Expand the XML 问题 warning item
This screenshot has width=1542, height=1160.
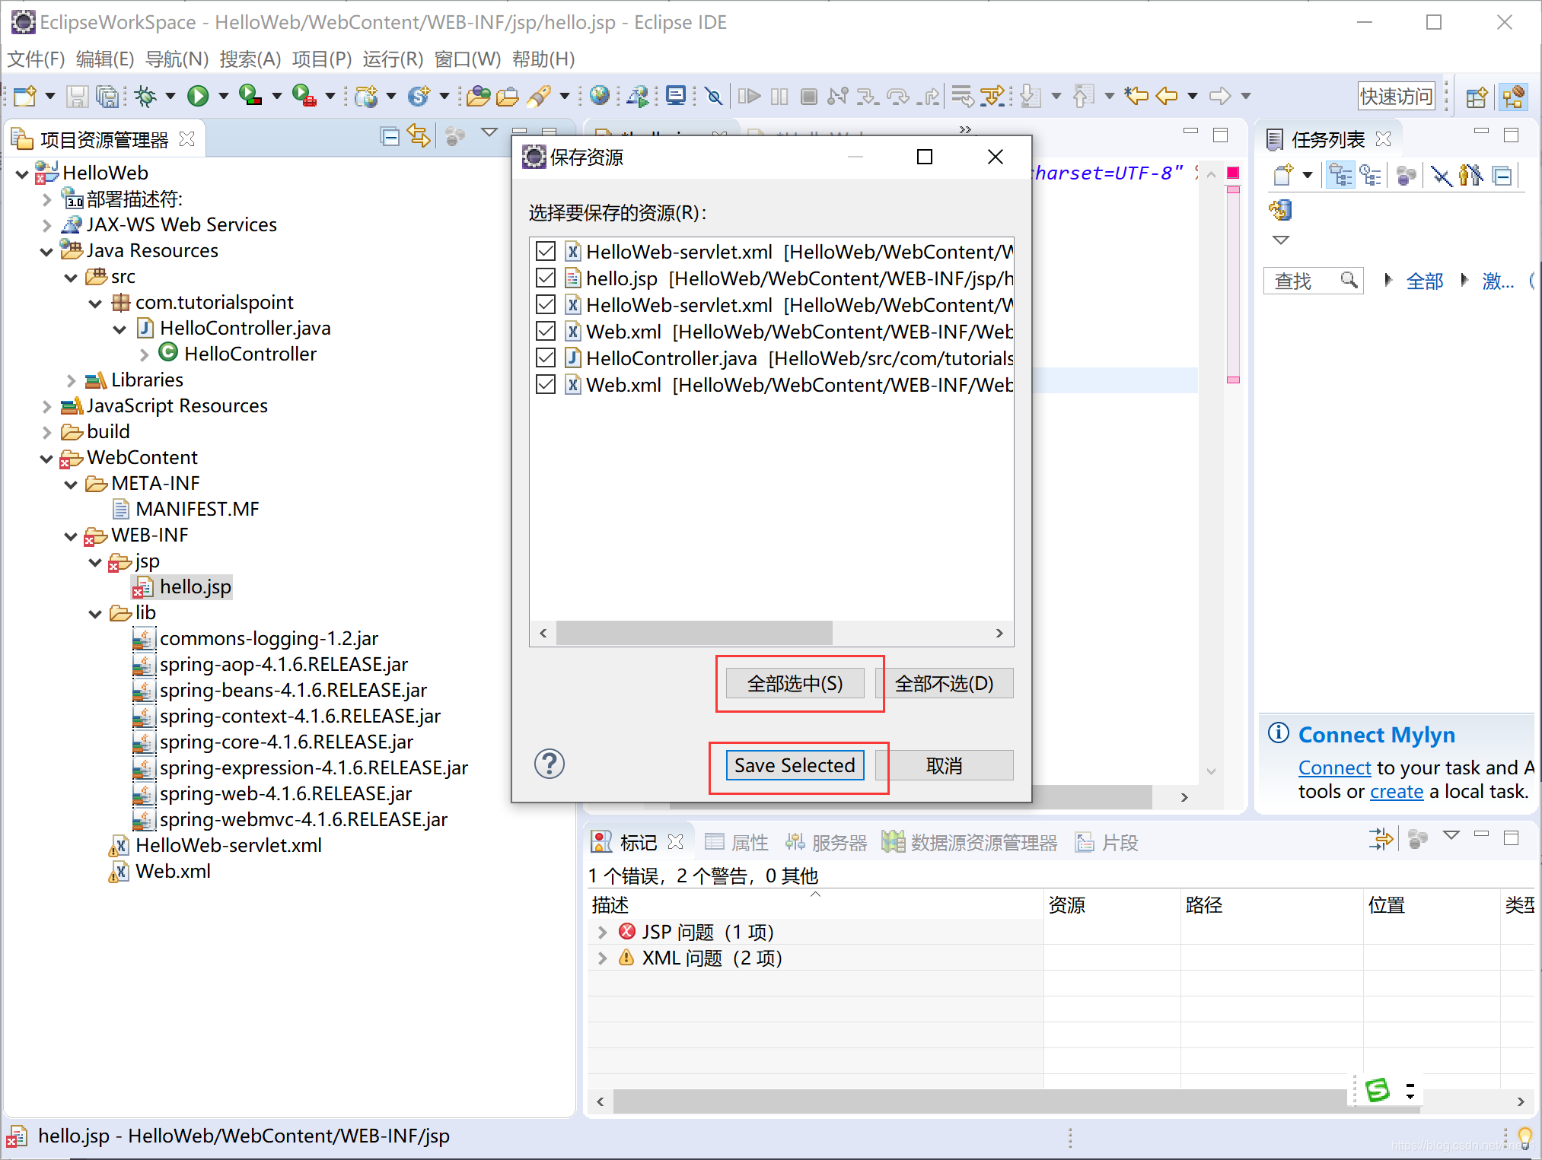(x=600, y=956)
